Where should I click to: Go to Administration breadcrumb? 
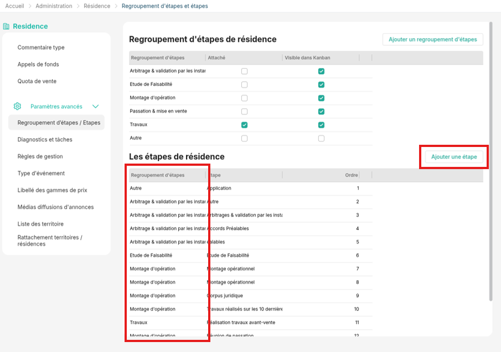[x=54, y=6]
